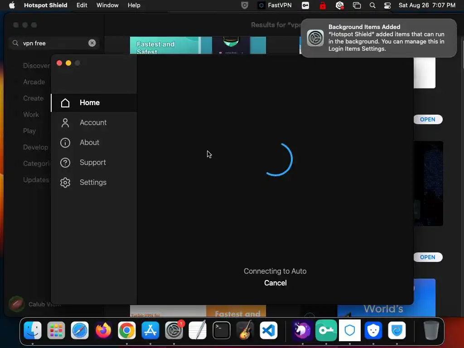This screenshot has width=464, height=348.
Task: Open the Apple menu
Action: coord(12,5)
